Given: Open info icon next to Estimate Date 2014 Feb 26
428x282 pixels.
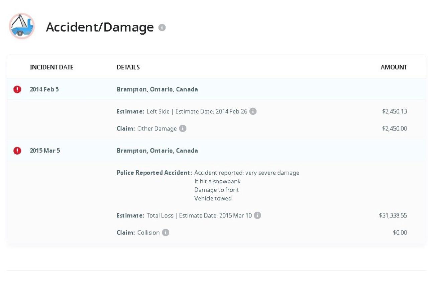Looking at the screenshot, I should 253,111.
